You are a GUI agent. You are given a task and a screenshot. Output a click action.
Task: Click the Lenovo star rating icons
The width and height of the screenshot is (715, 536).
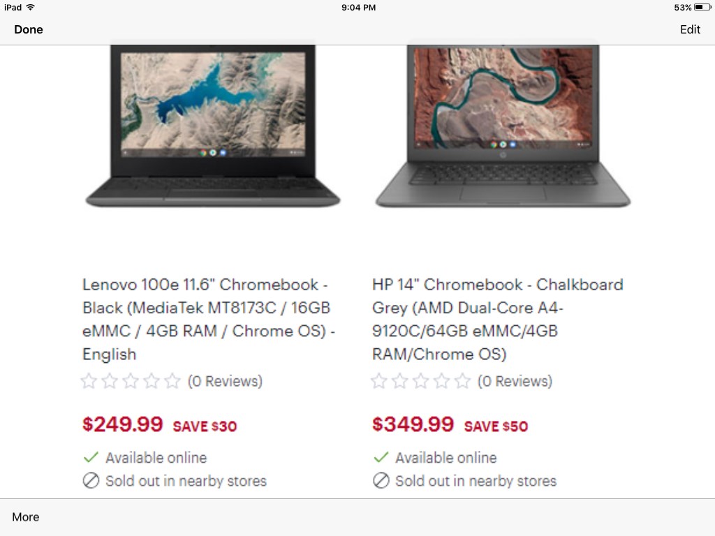click(x=131, y=381)
